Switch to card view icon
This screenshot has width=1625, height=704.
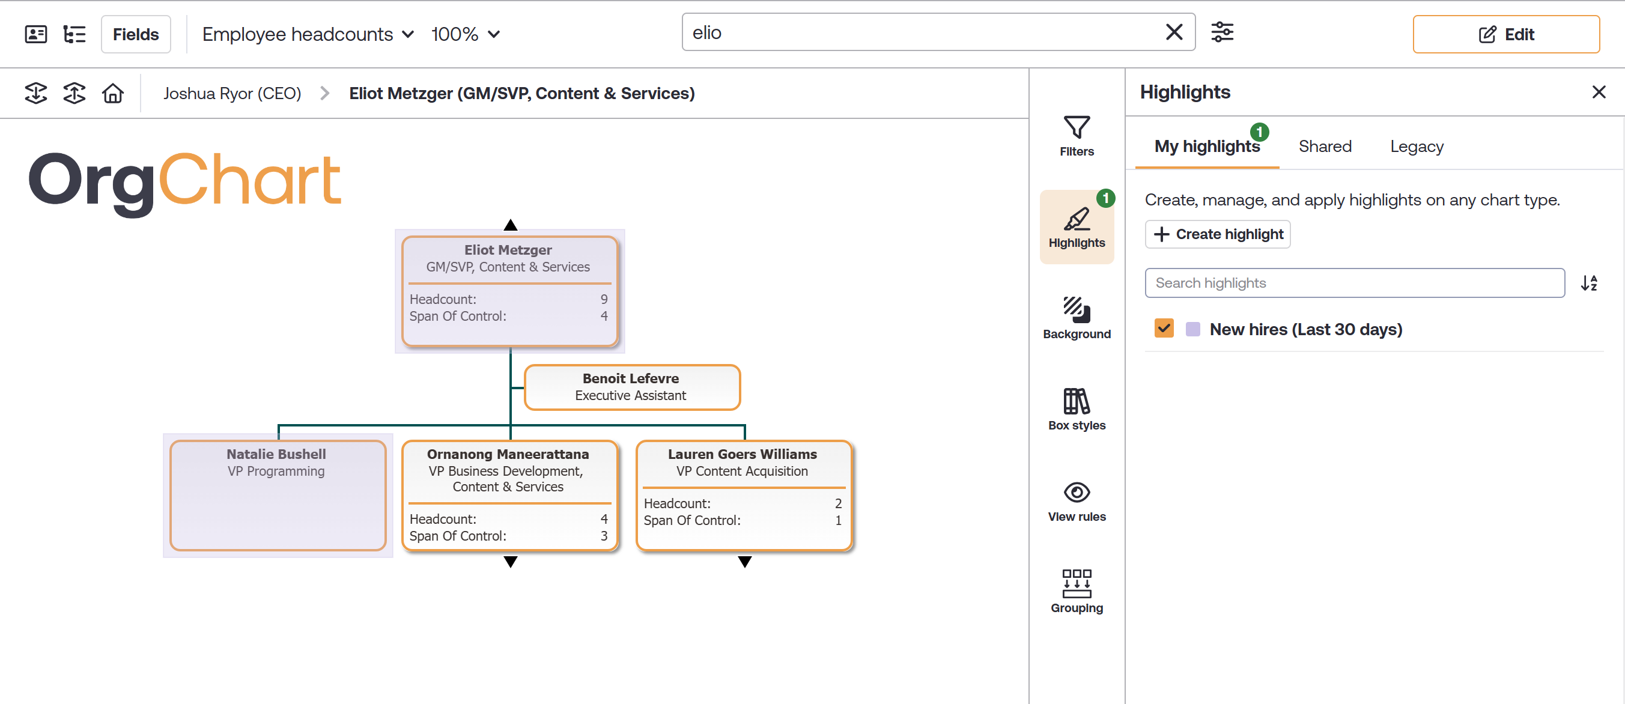(x=35, y=34)
